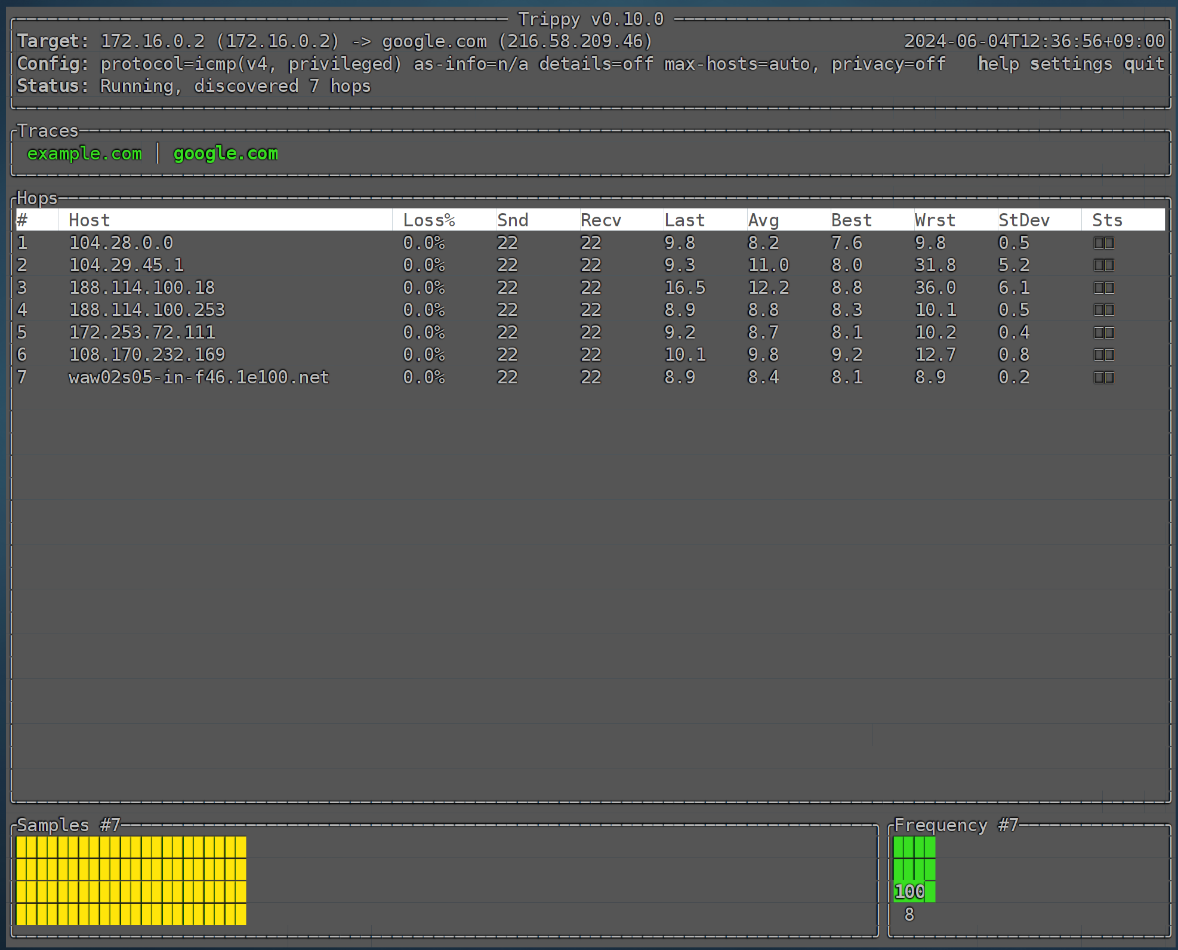The width and height of the screenshot is (1178, 950).
Task: Open the settings dialog
Action: pyautogui.click(x=1071, y=63)
